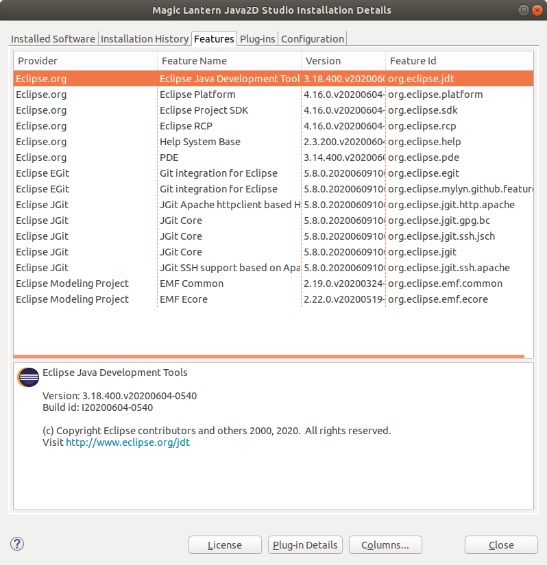Select the Eclipse Java Development Tools row
Image resolution: width=547 pixels, height=565 pixels.
273,79
